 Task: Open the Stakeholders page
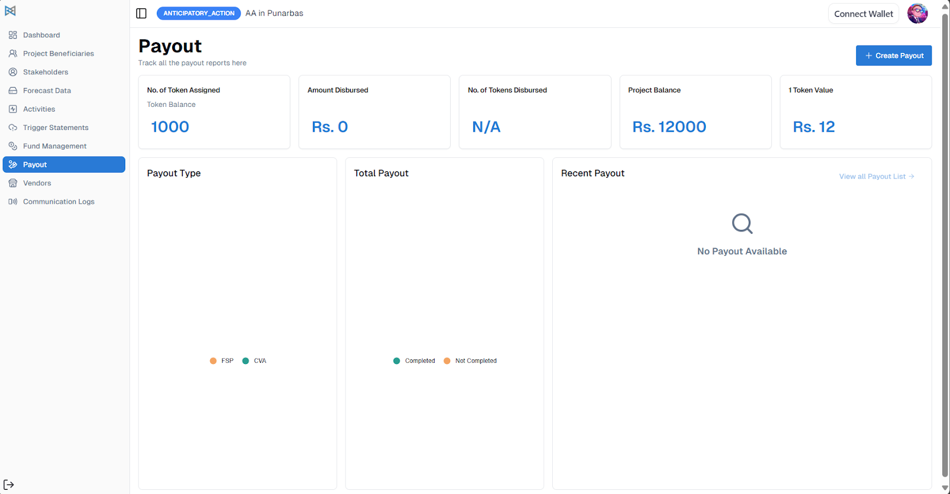pos(64,72)
